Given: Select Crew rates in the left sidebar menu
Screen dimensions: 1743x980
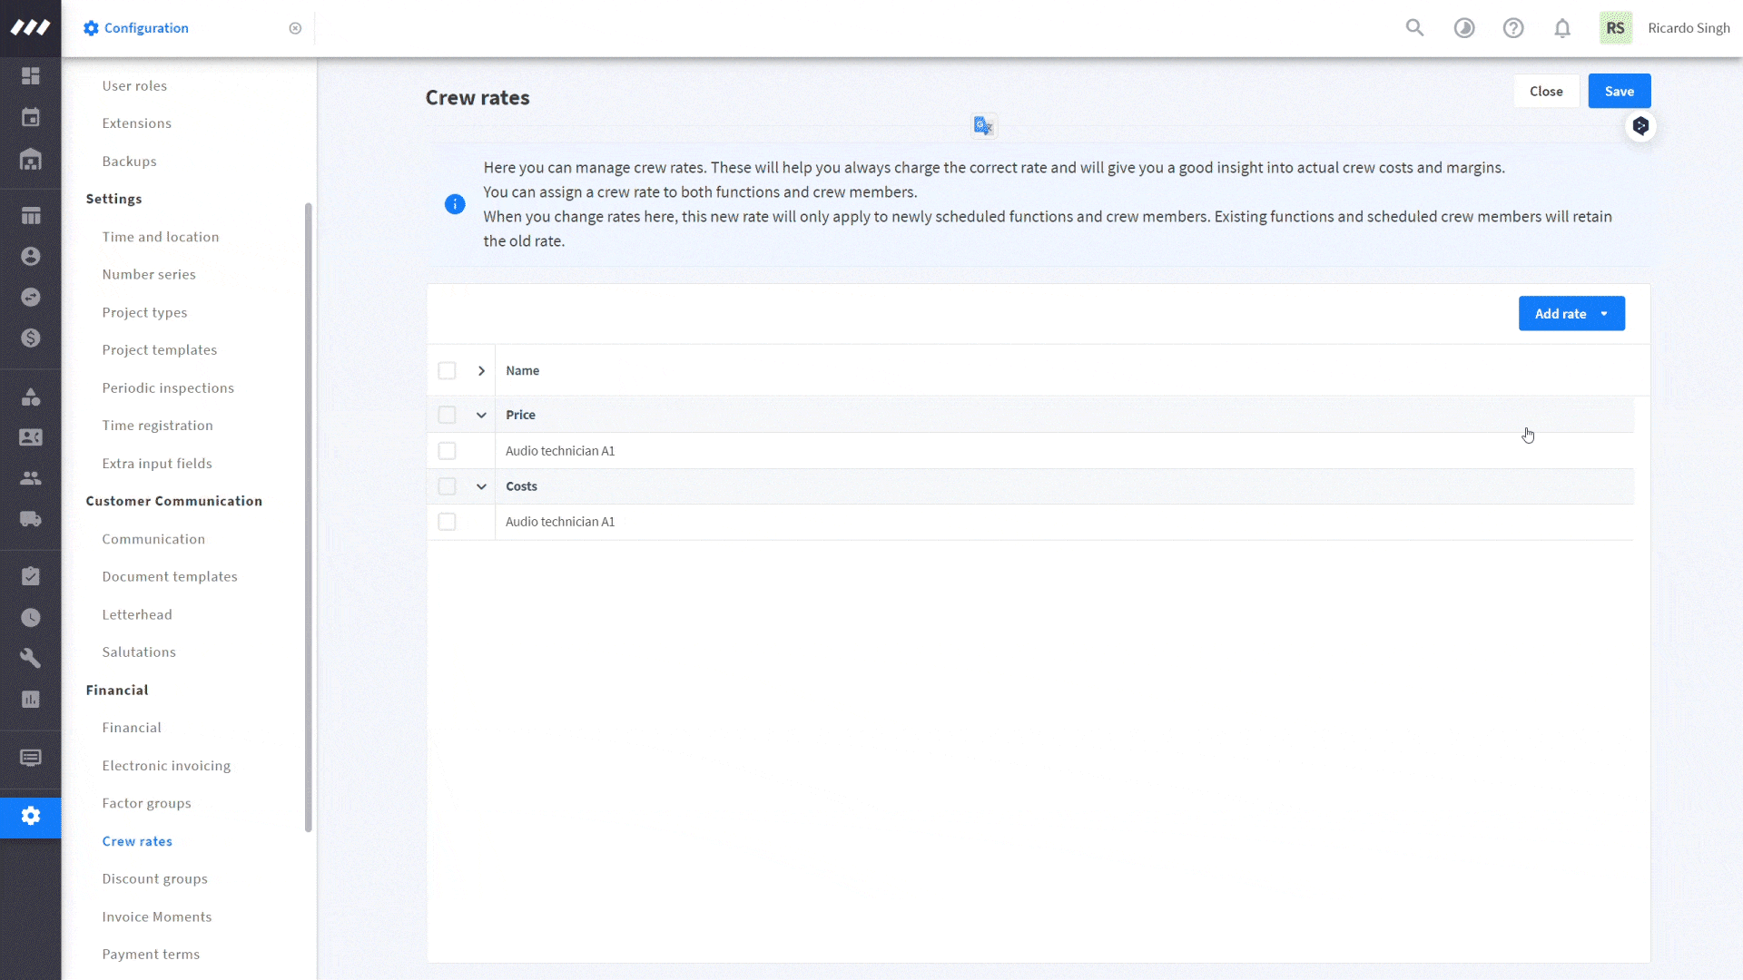Looking at the screenshot, I should [x=136, y=840].
